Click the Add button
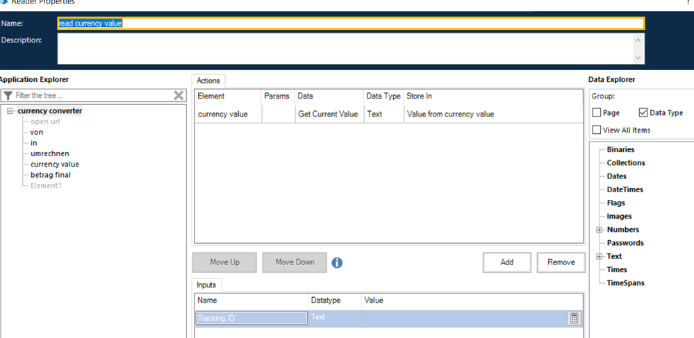694x338 pixels. 507,262
